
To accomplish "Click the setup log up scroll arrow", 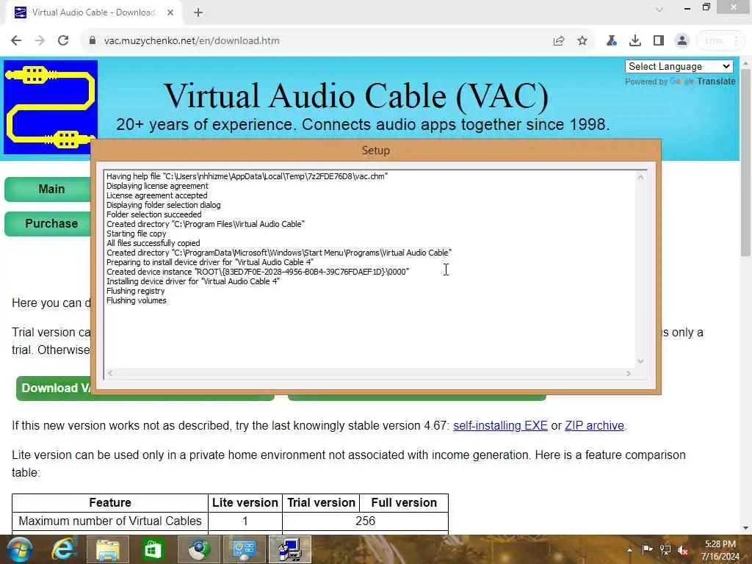I will coord(640,177).
